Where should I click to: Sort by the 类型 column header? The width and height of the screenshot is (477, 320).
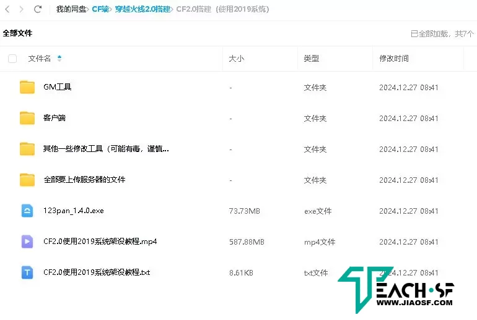(x=311, y=59)
